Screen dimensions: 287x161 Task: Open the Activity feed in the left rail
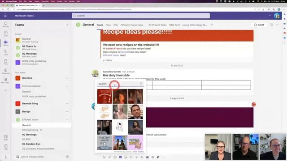tap(6, 24)
